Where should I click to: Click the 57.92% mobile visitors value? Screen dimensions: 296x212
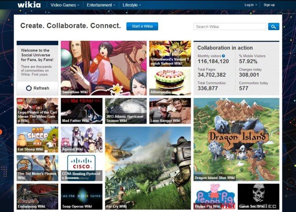coord(248,61)
